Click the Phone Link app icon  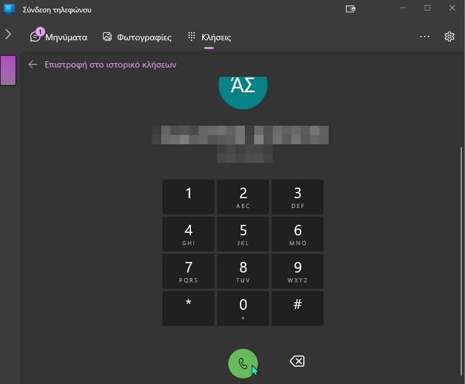pos(9,9)
